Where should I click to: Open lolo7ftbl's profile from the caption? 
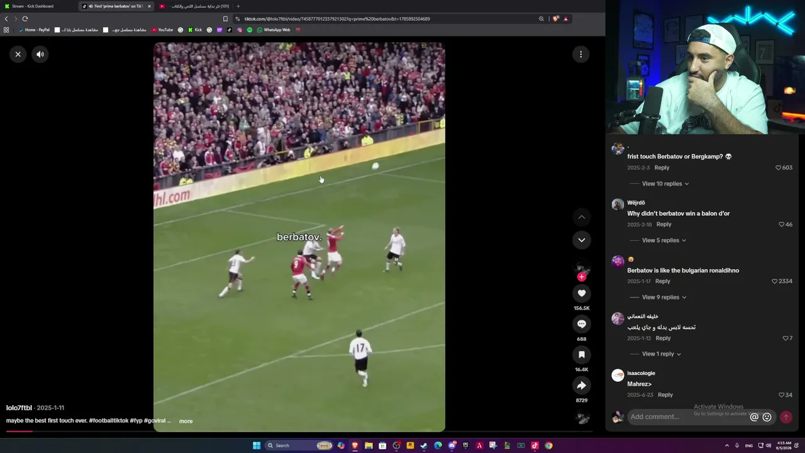pyautogui.click(x=19, y=408)
